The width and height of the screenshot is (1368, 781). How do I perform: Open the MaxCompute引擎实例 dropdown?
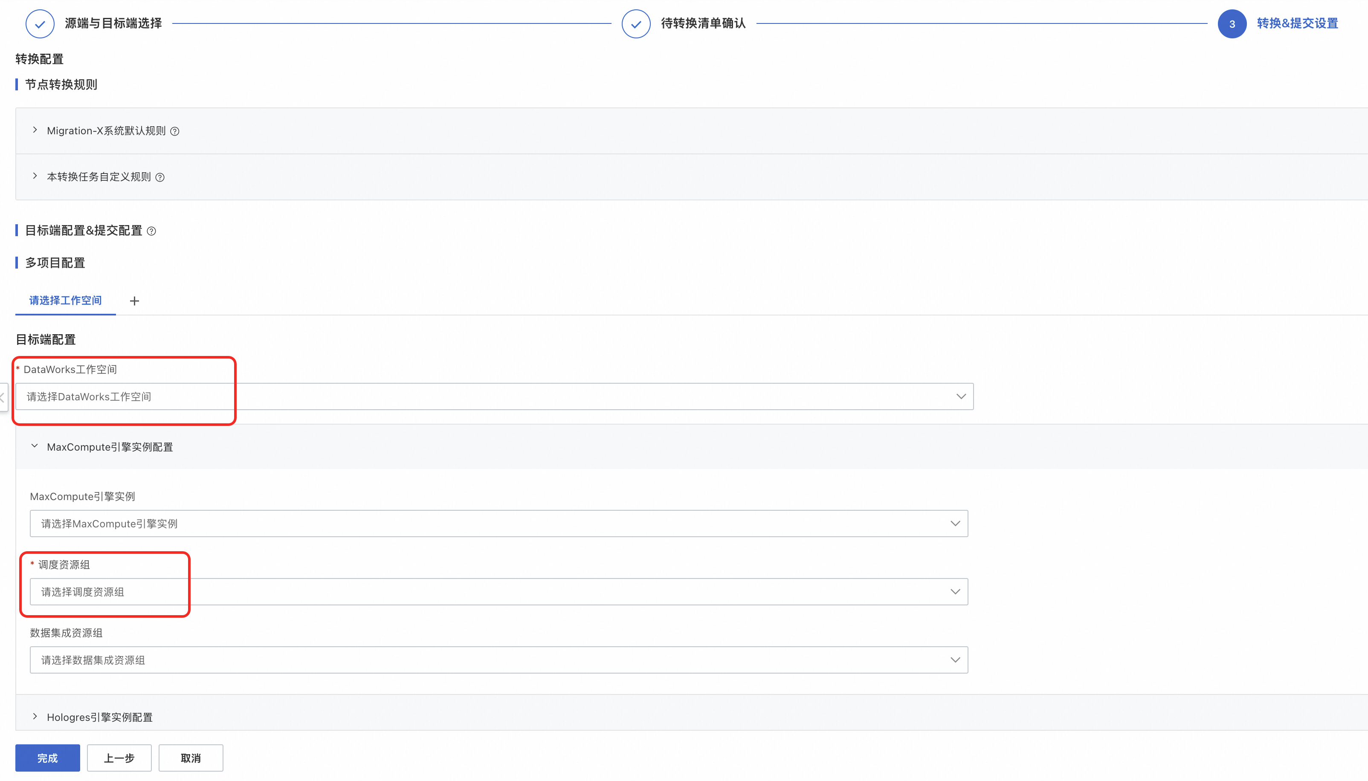pyautogui.click(x=499, y=524)
